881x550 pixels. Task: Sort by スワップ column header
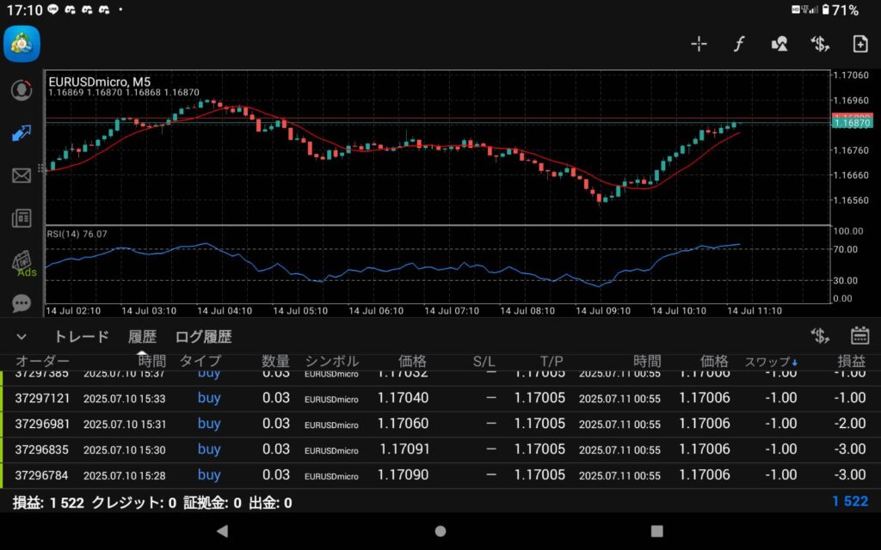771,362
